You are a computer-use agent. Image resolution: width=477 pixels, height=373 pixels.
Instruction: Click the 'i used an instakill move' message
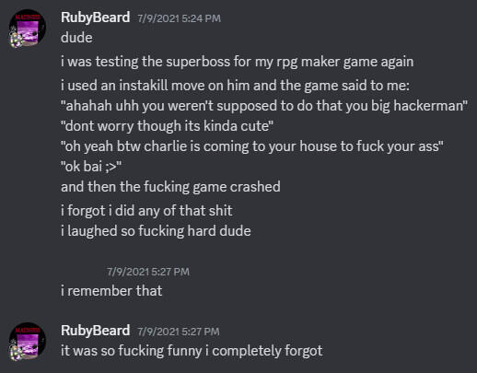point(235,86)
